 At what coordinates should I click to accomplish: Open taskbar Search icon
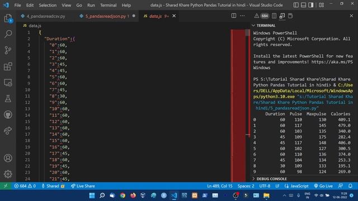pos(102,195)
